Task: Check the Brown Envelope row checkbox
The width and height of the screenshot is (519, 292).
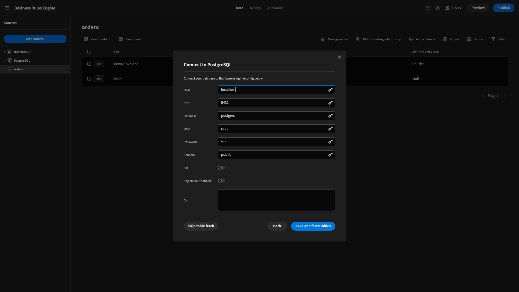Action: [x=89, y=64]
